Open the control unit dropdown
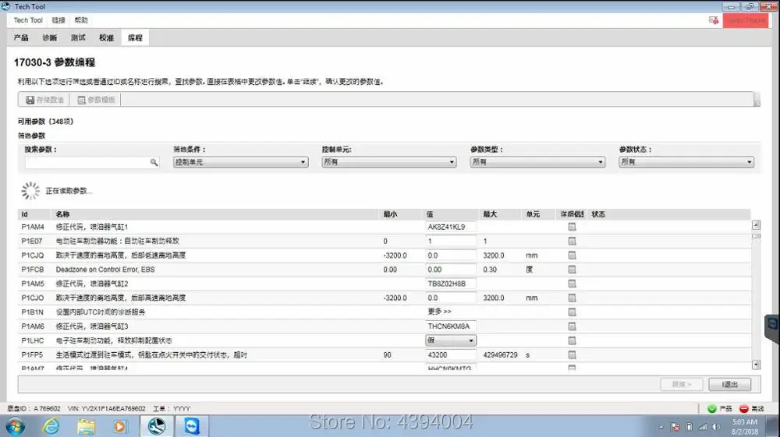The width and height of the screenshot is (780, 437). (389, 162)
